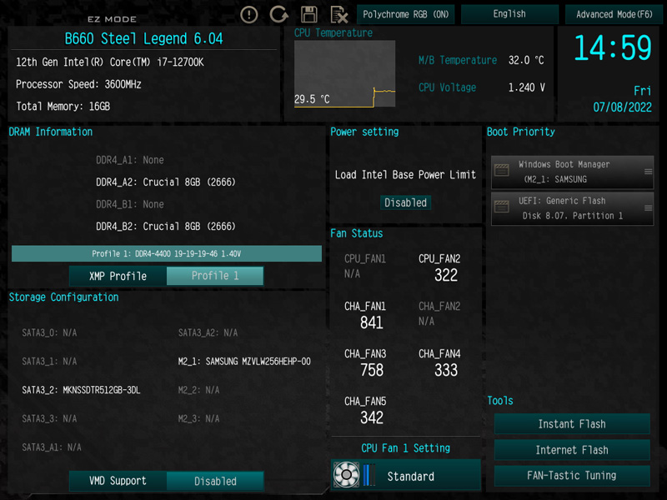667x500 pixels.
Task: Click the B660 Steel Legend 6.04 title
Action: point(143,38)
